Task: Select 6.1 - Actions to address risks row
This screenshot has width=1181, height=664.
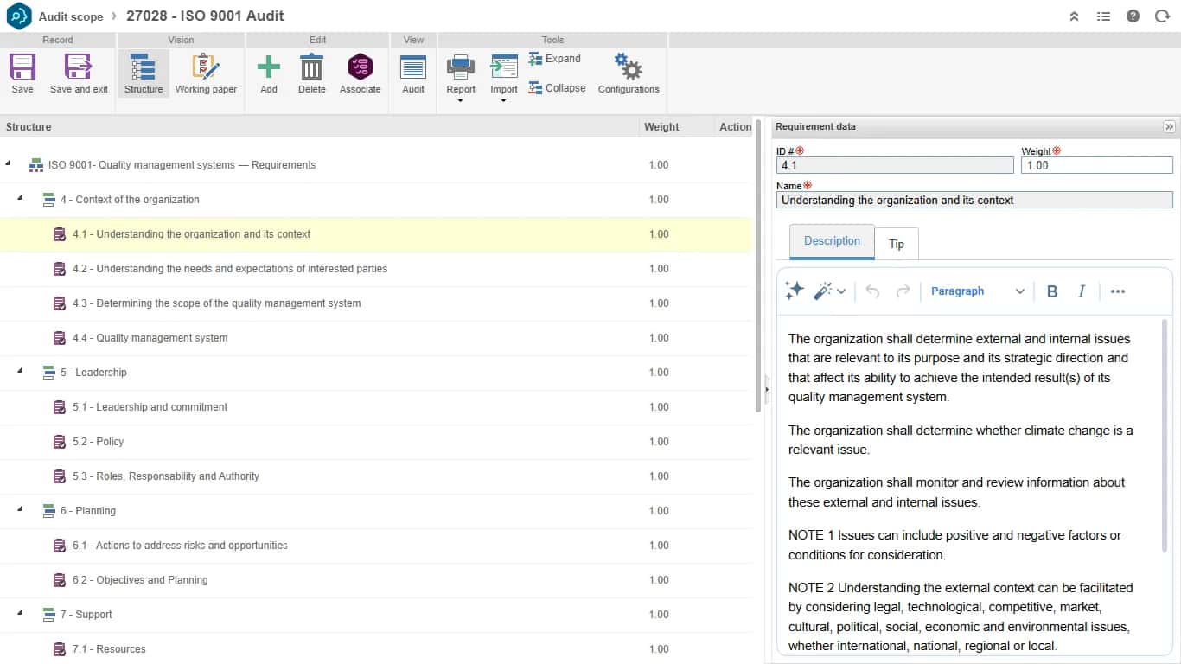Action: click(x=376, y=546)
